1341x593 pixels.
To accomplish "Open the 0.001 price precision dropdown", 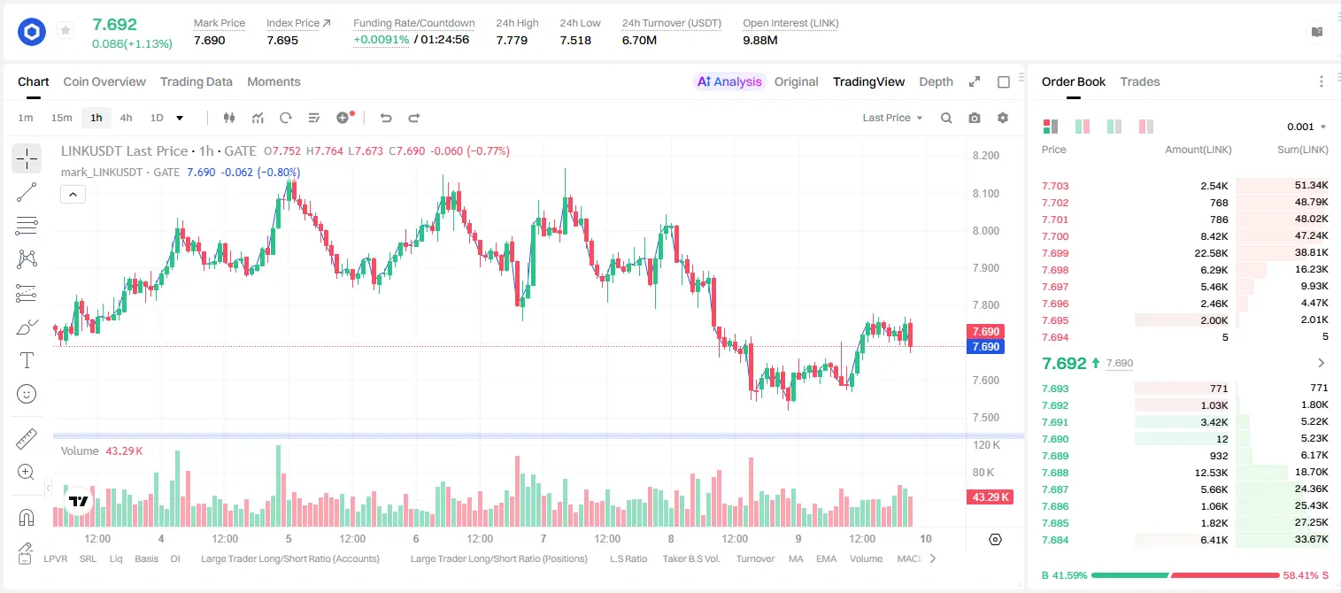I will point(1306,127).
